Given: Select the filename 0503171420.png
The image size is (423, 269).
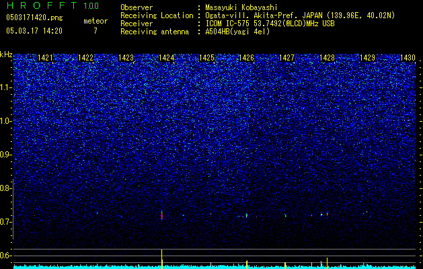Looking at the screenshot, I should click(x=34, y=18).
